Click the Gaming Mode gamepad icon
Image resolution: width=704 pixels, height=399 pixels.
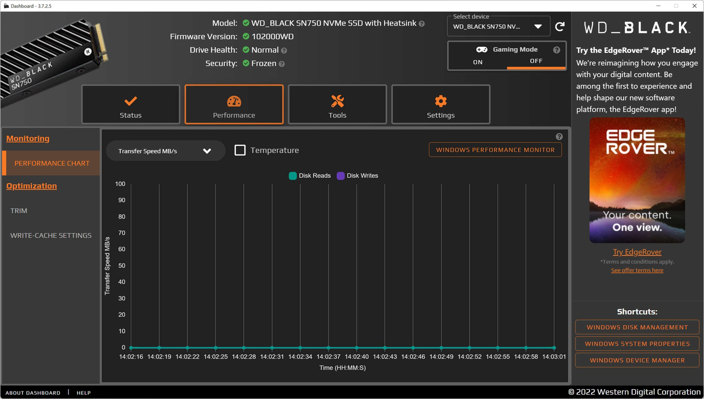(482, 49)
